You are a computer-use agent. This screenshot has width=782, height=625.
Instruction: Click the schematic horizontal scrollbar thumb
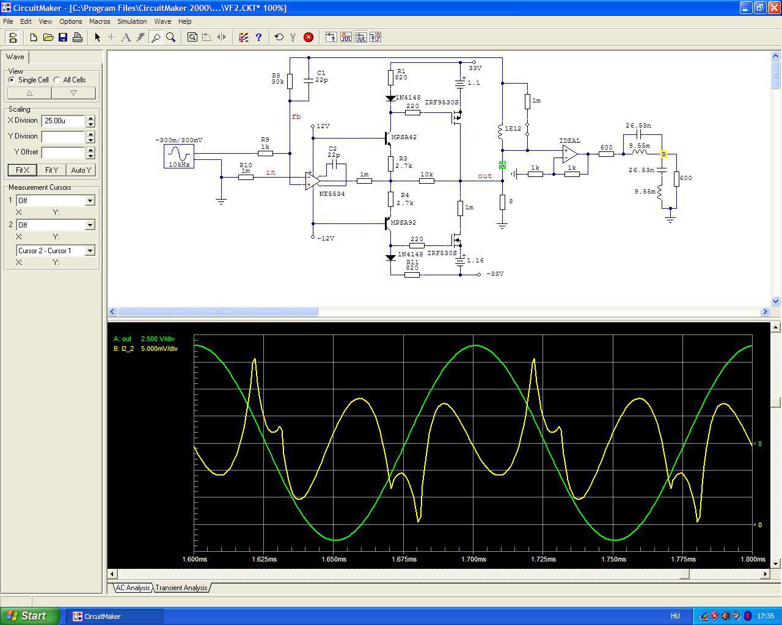[217, 312]
